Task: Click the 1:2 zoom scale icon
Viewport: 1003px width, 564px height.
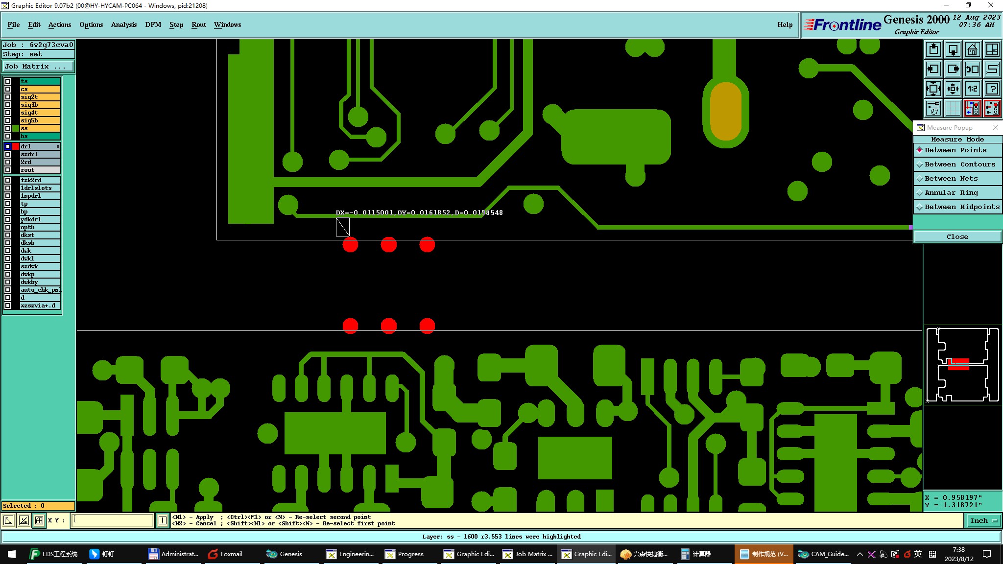Action: [x=972, y=89]
